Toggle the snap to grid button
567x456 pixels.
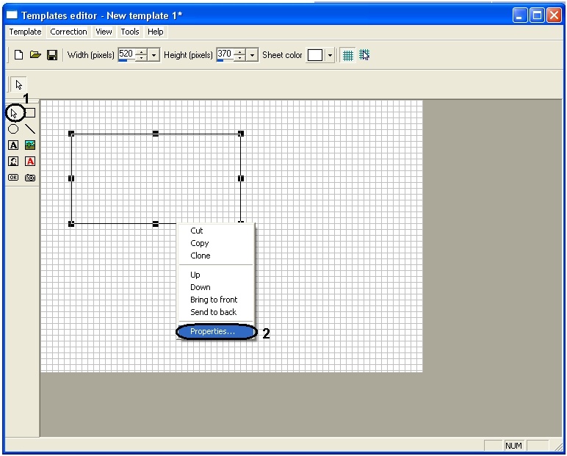point(364,55)
